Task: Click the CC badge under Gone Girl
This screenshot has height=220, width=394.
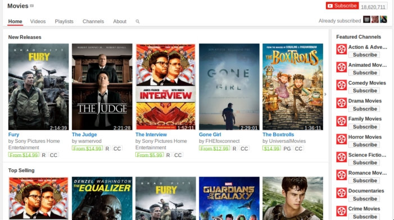Action: click(244, 149)
